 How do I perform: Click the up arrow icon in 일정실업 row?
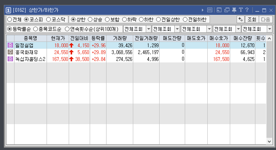coord(71,45)
